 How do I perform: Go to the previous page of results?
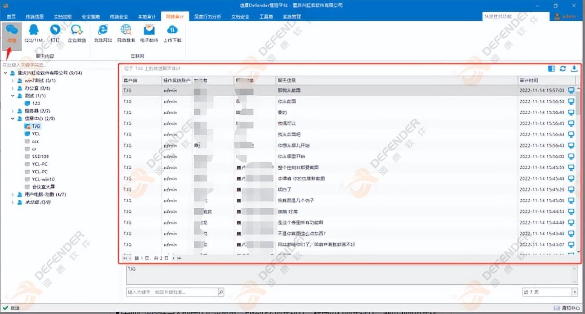pos(131,259)
